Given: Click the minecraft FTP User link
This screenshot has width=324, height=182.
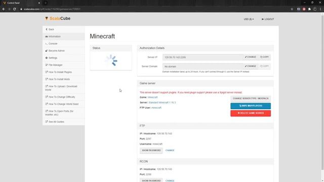Looking at the screenshot, I should pyautogui.click(x=156, y=108).
